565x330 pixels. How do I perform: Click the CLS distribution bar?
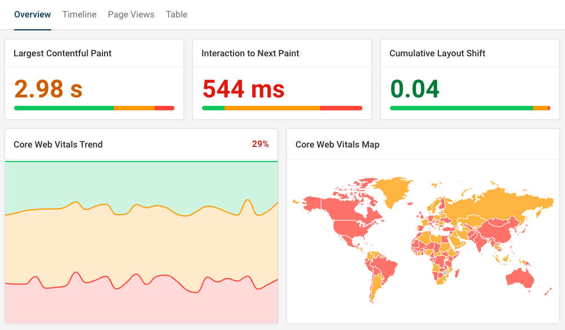point(470,108)
